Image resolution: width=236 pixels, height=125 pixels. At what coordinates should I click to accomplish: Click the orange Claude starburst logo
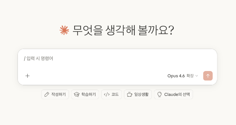click(64, 30)
